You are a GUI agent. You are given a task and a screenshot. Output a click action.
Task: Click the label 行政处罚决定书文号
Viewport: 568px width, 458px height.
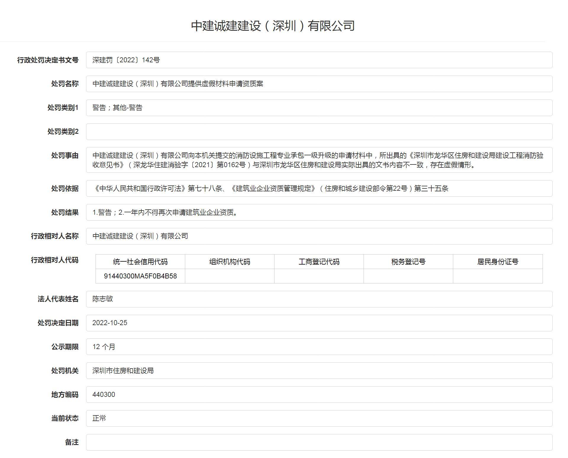point(48,60)
